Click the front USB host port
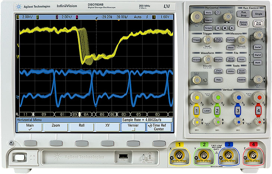Screen dimensions: 272x174 click(x=124, y=157)
